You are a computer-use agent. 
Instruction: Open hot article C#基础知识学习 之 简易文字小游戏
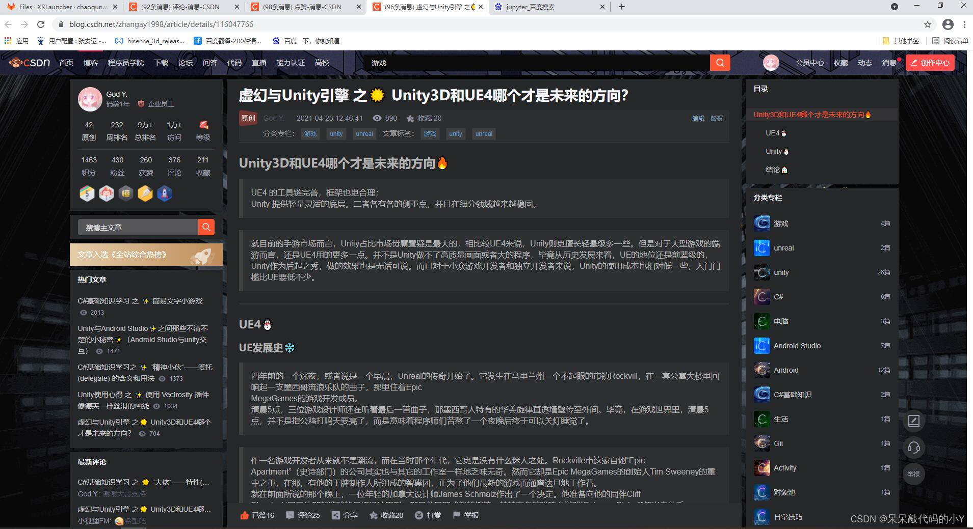140,301
